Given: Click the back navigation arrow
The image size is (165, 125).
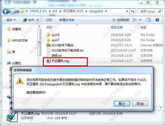Looking at the screenshot, I should 6,11.
